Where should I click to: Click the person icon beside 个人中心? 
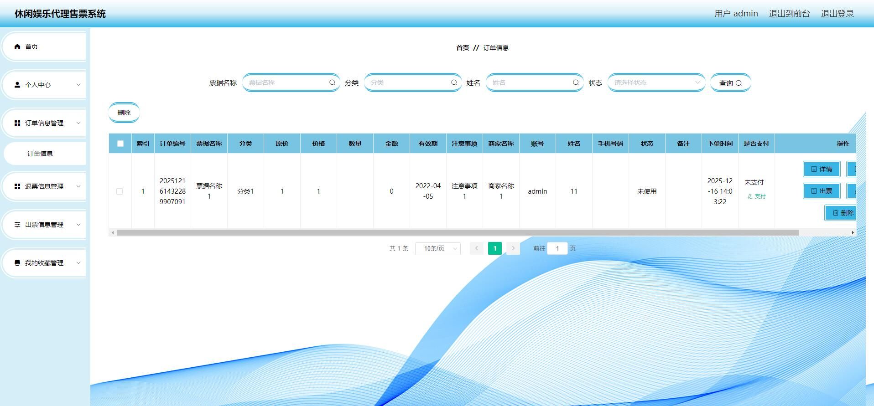point(17,85)
